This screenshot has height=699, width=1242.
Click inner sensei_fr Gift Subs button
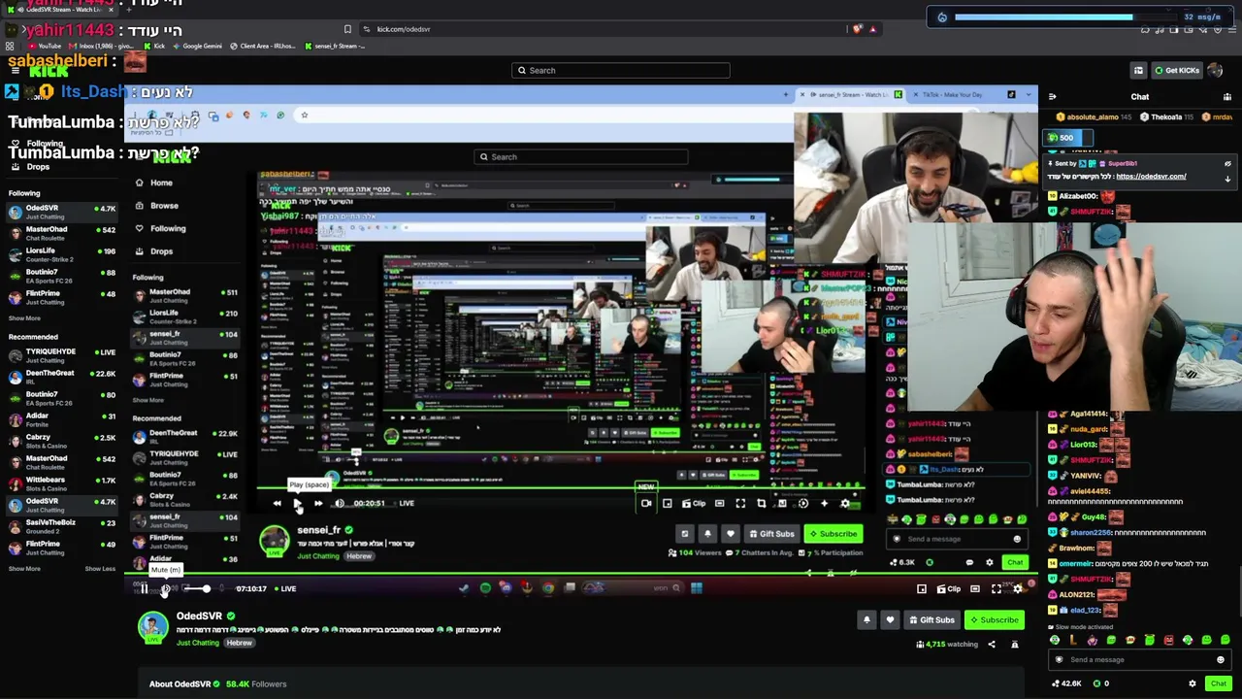(x=770, y=534)
